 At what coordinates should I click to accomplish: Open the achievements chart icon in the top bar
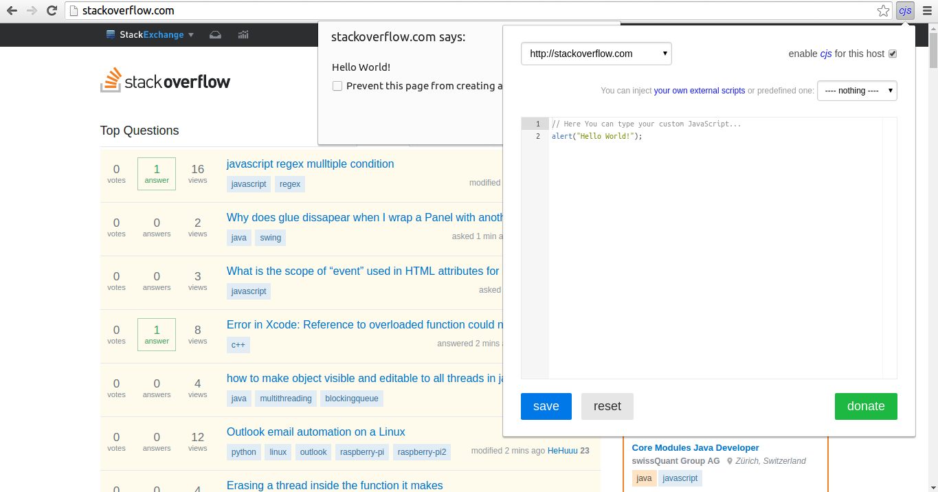243,34
